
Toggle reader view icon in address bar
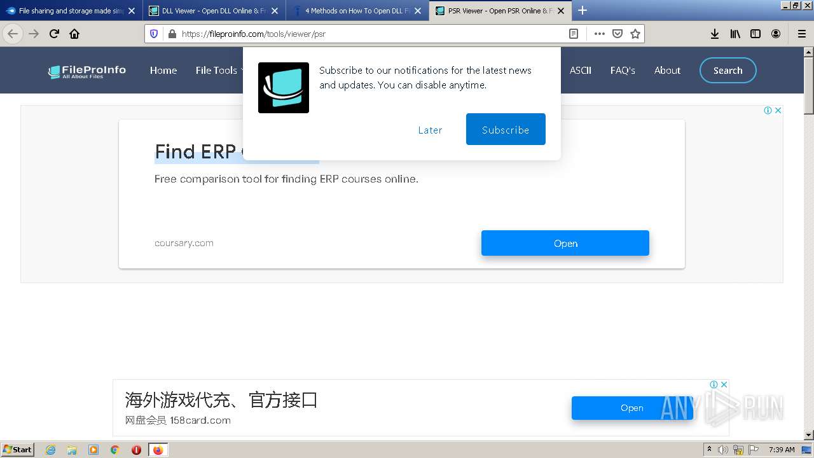pyautogui.click(x=574, y=34)
